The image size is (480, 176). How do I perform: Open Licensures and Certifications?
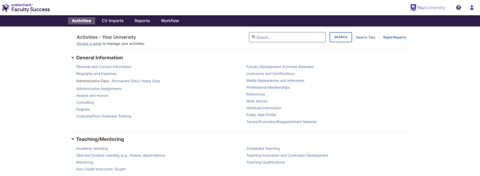click(270, 74)
